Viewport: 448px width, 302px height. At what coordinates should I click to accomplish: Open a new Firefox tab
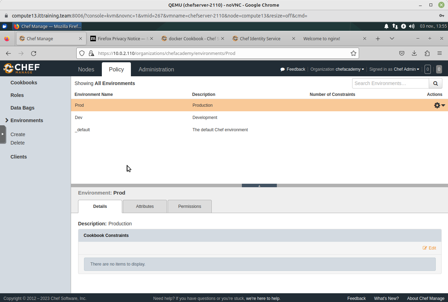click(378, 38)
